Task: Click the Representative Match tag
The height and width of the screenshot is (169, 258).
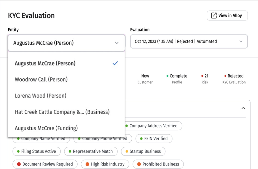Action: tap(90, 151)
